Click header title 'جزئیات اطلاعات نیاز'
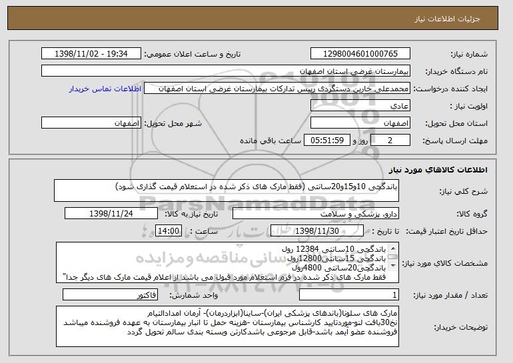Viewport: 513px width, 363px height. tap(447, 19)
